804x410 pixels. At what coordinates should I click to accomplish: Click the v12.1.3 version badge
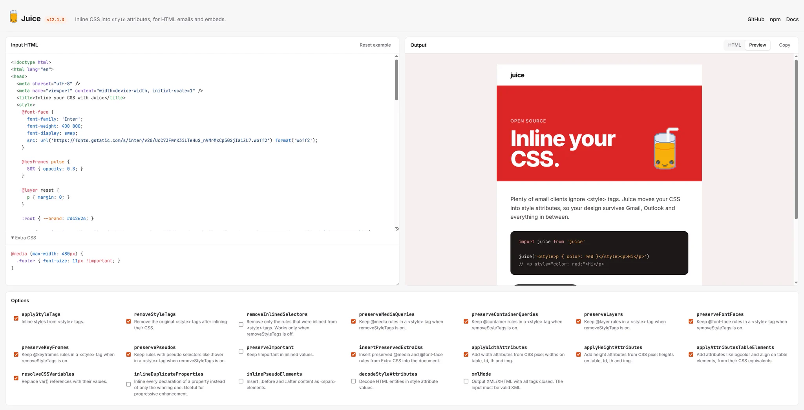tap(55, 20)
